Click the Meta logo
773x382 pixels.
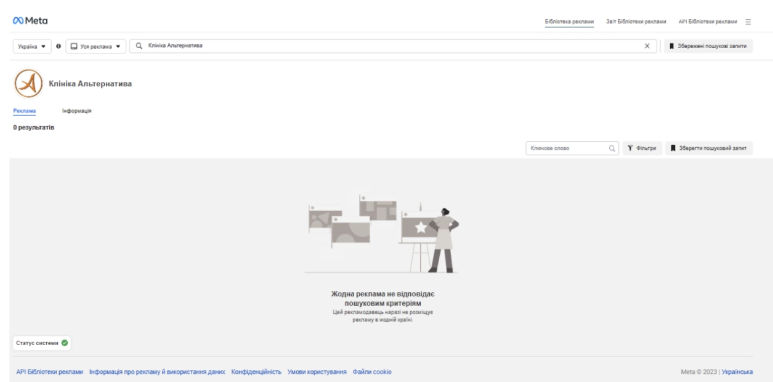point(31,22)
